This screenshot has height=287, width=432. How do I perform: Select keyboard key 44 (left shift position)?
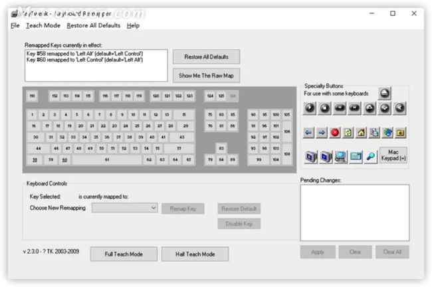coord(39,148)
